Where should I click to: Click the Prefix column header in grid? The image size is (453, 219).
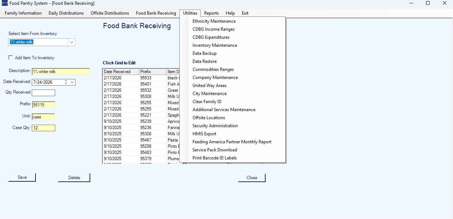pyautogui.click(x=153, y=72)
